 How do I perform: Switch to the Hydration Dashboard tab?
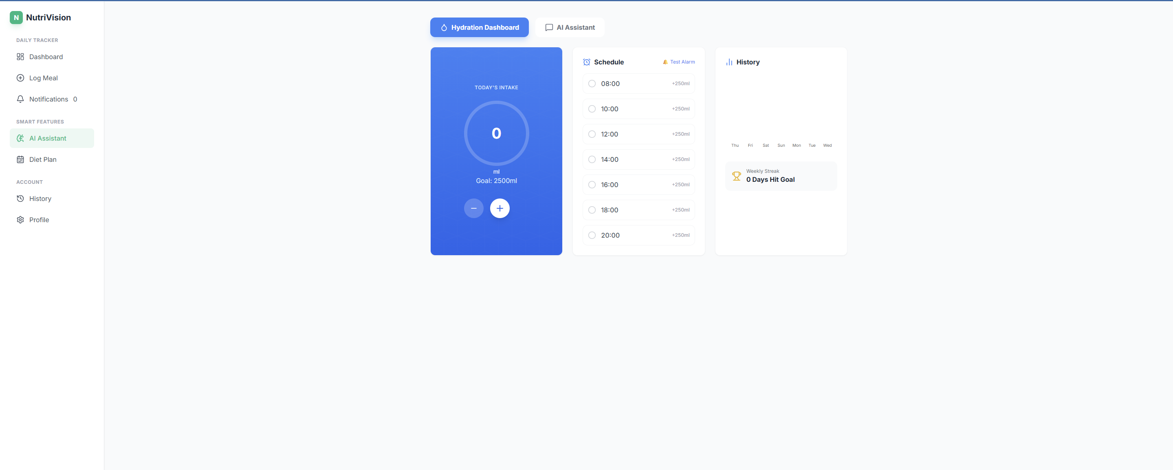click(479, 27)
